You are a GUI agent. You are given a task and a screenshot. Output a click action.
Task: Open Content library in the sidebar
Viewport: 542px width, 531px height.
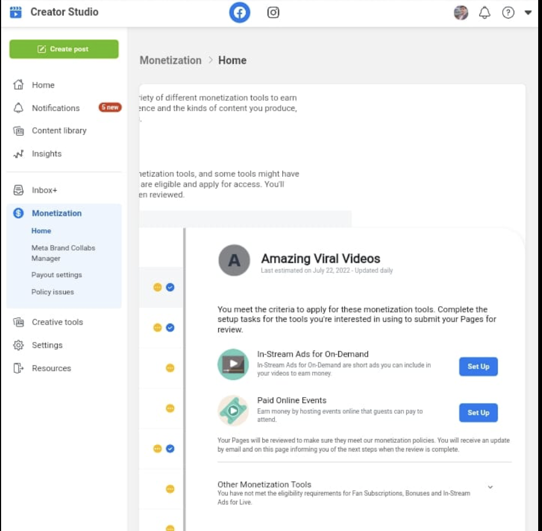tap(59, 131)
